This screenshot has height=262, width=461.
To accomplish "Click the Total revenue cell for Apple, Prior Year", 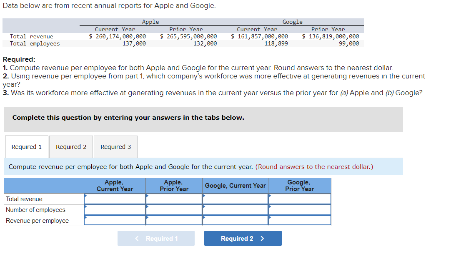I will click(x=173, y=199).
